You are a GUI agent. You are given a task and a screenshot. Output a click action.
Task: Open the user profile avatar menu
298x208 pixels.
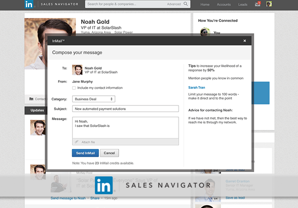point(269,5)
